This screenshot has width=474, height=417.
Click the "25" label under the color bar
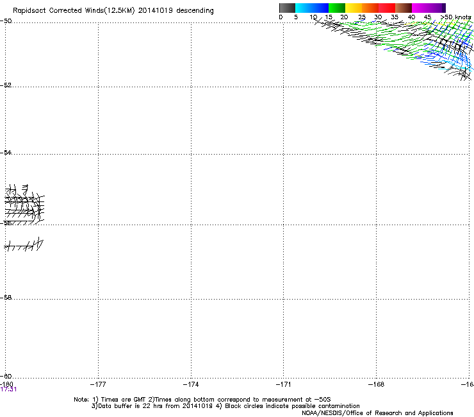tap(361, 17)
